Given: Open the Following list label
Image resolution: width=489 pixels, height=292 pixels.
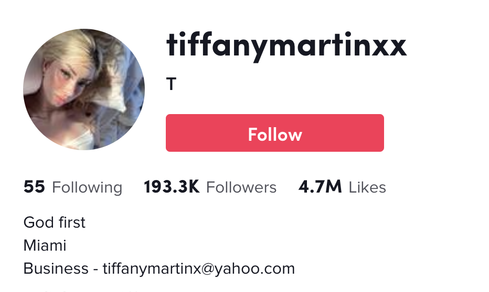Looking at the screenshot, I should (x=87, y=187).
